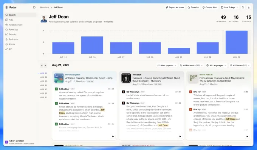The height and width of the screenshot is (150, 257).
Task: Open the Most popular sort dropdown
Action: (x=167, y=65)
